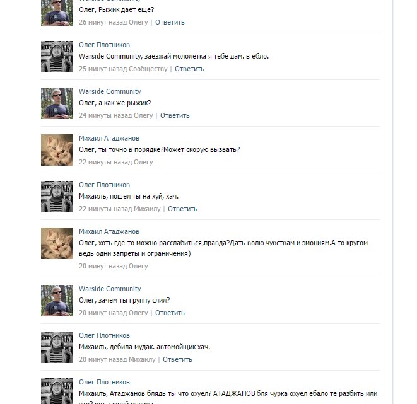Reply to the 'Рыжик дает еще?' comment
This screenshot has height=404, width=417.
[170, 22]
